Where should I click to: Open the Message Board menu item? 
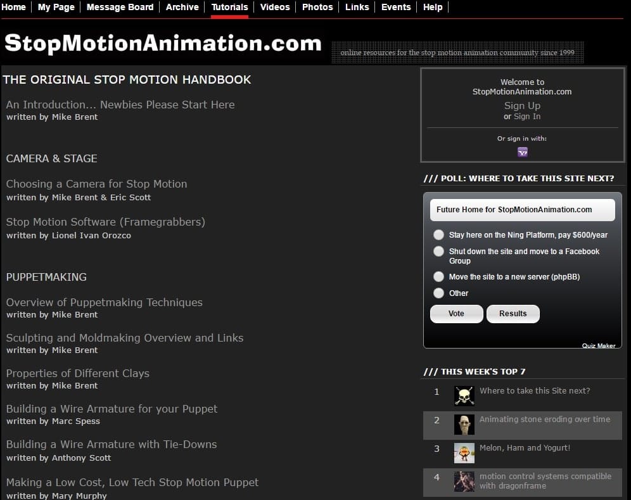pos(120,7)
